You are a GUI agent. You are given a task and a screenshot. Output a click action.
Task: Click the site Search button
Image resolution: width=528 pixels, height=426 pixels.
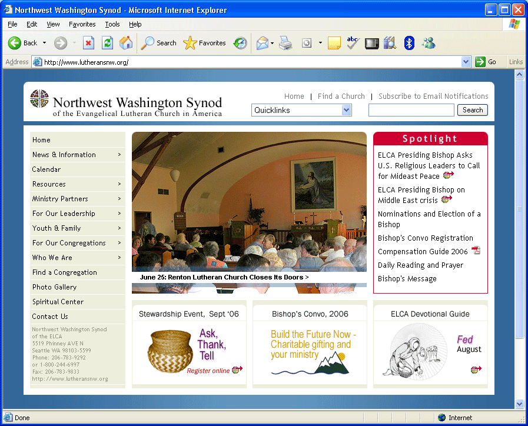coord(473,110)
